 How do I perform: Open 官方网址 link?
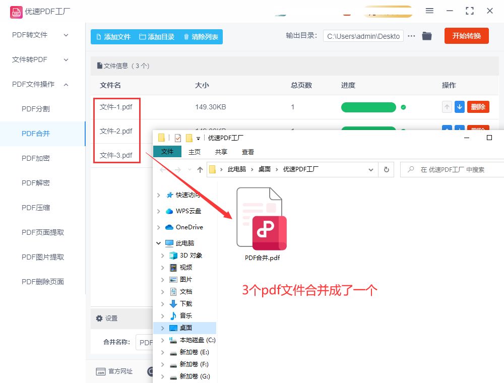click(x=114, y=371)
